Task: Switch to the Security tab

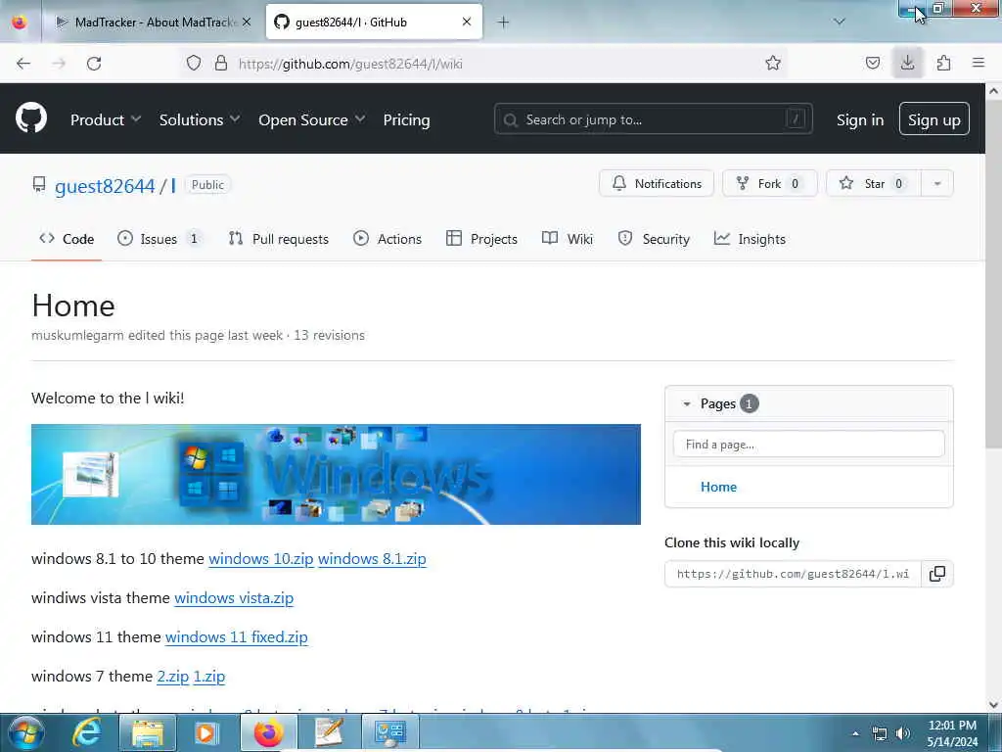Action: (654, 239)
